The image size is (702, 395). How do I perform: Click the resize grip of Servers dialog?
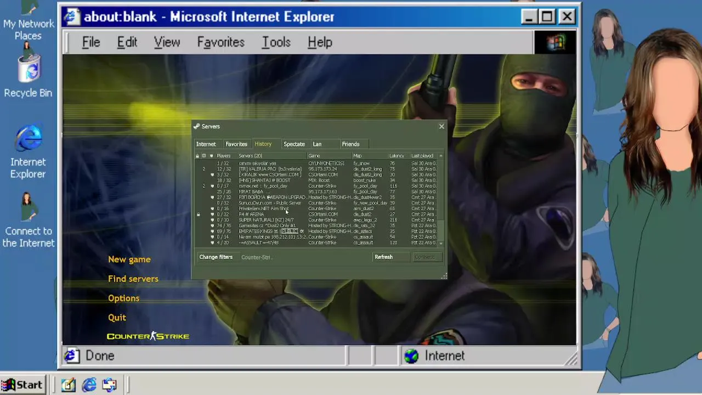point(444,276)
